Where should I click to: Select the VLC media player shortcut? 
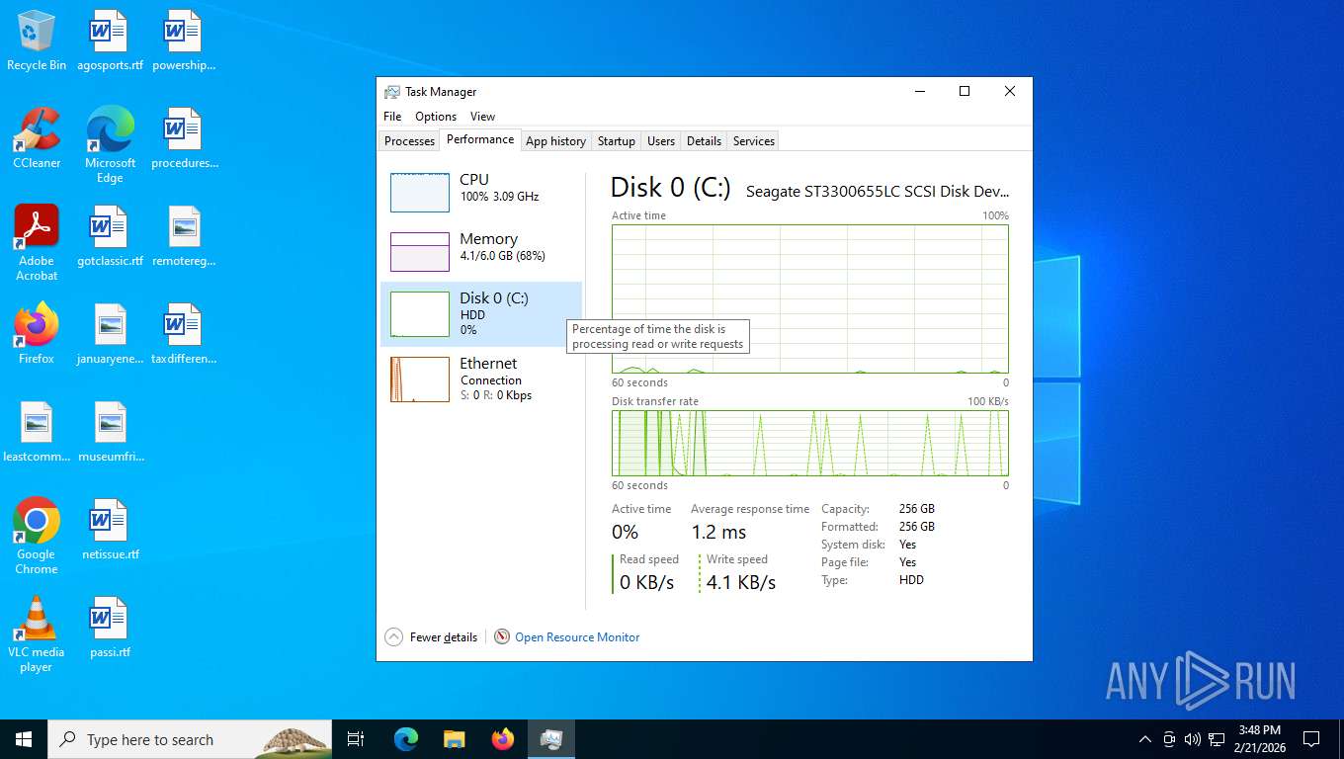tap(37, 634)
